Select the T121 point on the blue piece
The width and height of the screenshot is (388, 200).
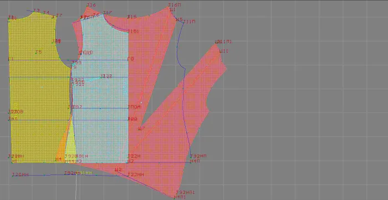106,76
